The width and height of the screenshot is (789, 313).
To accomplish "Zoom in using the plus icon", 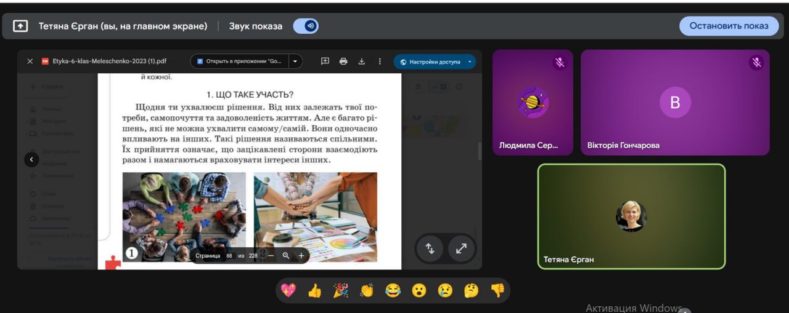I will [x=301, y=255].
